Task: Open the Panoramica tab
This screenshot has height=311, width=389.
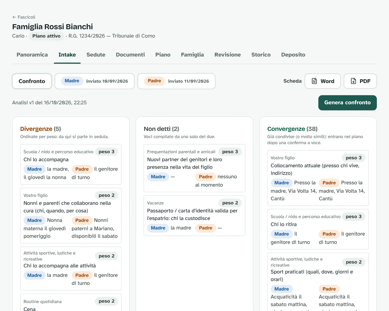Action: [x=32, y=55]
